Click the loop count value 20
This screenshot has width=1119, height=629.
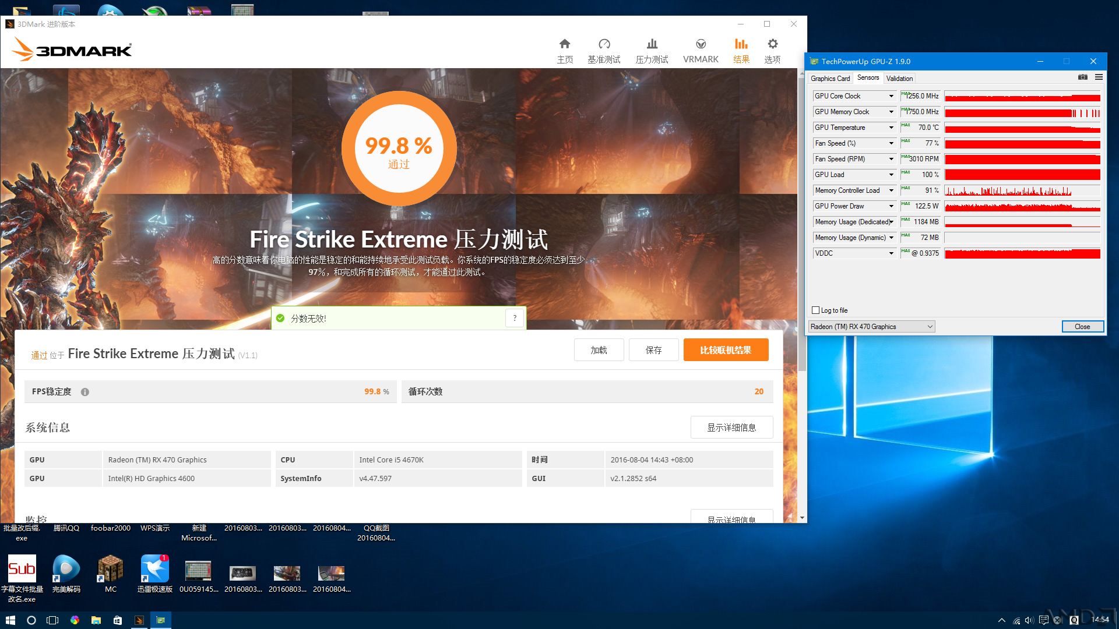[x=759, y=391]
